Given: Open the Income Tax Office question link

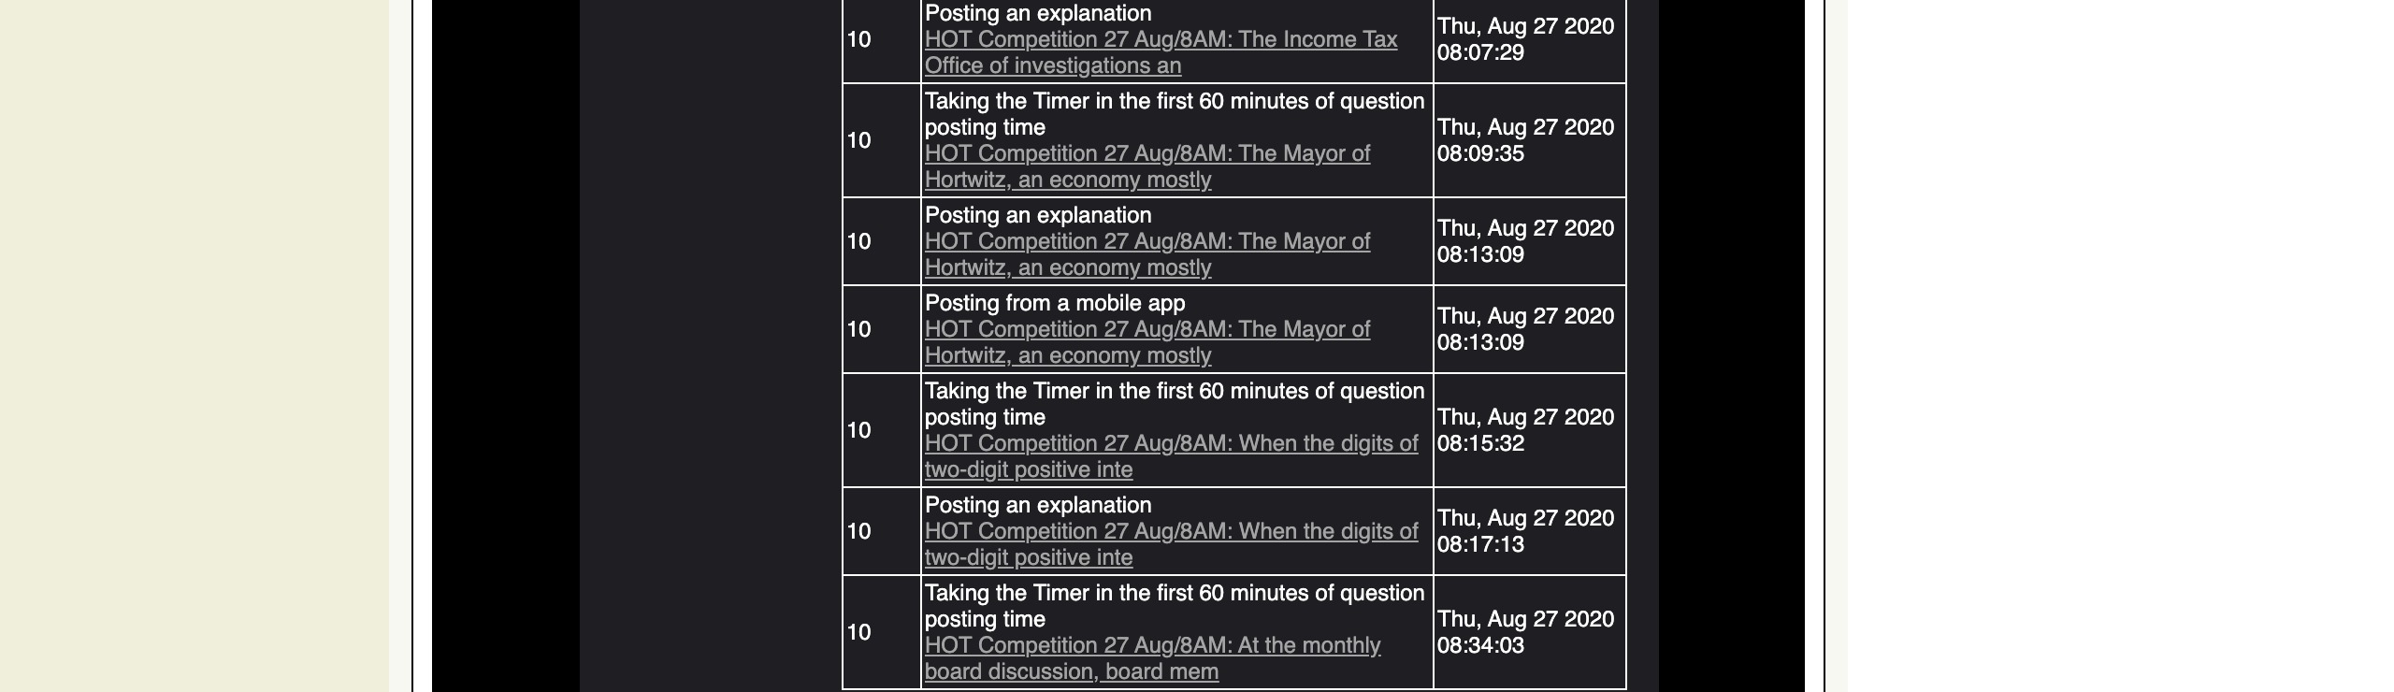Looking at the screenshot, I should point(1160,52).
